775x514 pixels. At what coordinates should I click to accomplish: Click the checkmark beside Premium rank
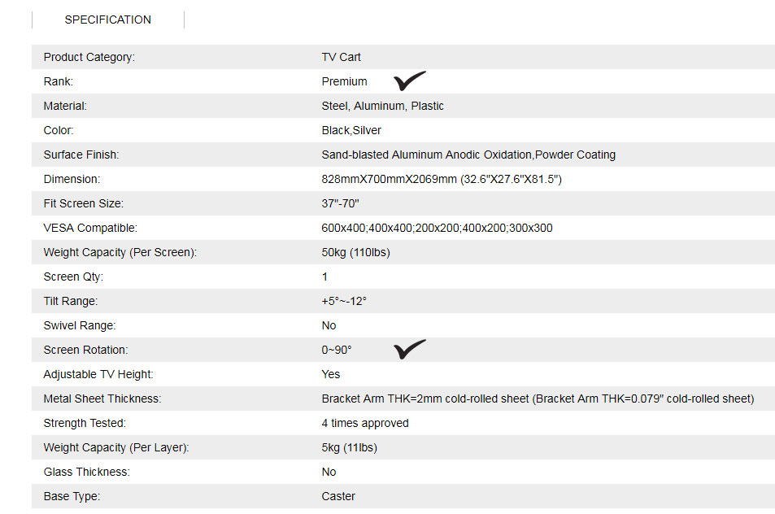pos(409,81)
